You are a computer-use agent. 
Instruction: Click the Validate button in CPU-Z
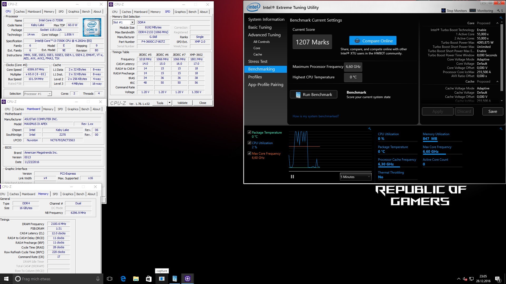(182, 103)
